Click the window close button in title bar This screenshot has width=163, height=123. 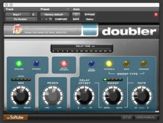[6, 5]
